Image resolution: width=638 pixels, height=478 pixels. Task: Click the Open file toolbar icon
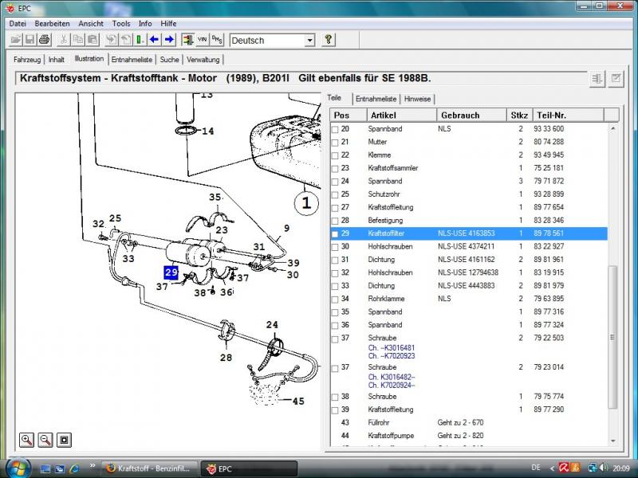coord(15,40)
